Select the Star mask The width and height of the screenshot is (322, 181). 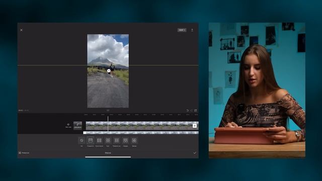(x=134, y=141)
